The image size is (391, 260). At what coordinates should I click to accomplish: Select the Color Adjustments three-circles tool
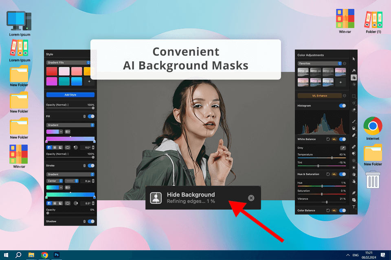[354, 78]
